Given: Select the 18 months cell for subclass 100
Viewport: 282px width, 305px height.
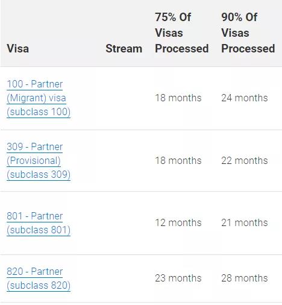Looking at the screenshot, I should 178,98.
